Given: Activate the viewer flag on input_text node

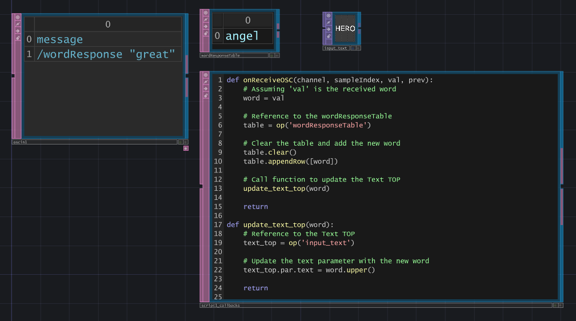Looking at the screenshot, I should [328, 15].
